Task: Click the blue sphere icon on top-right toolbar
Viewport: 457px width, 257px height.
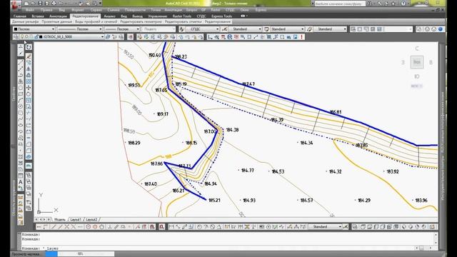Action: (441, 29)
